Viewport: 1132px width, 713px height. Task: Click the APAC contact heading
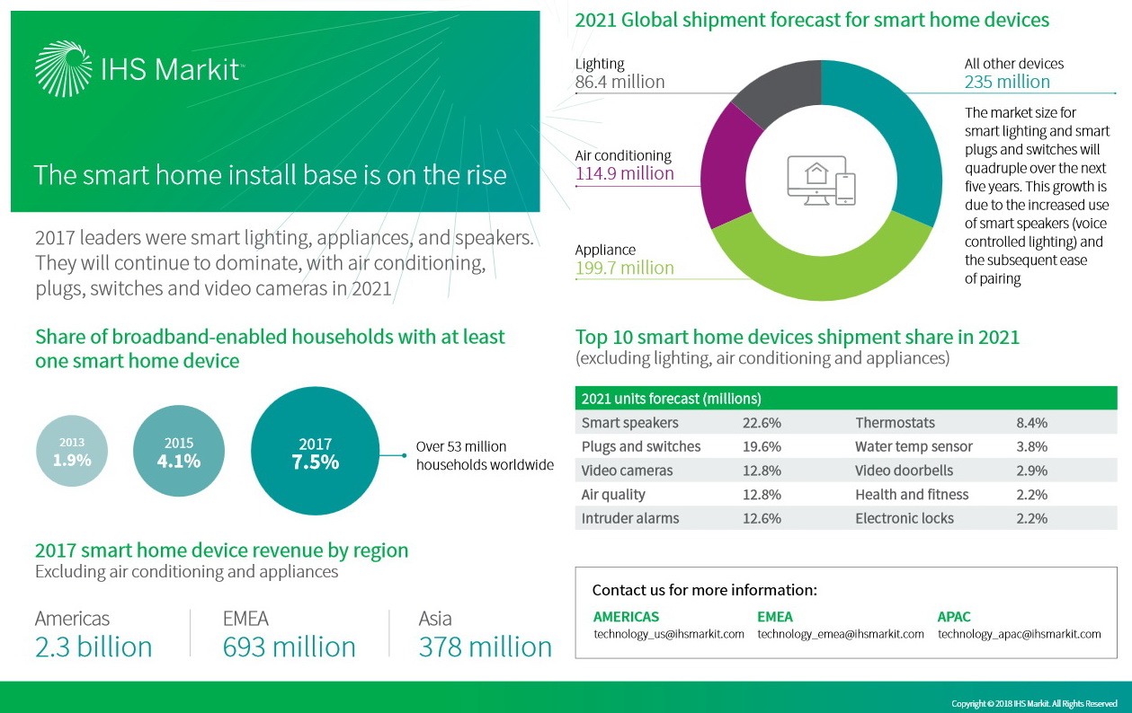click(954, 617)
